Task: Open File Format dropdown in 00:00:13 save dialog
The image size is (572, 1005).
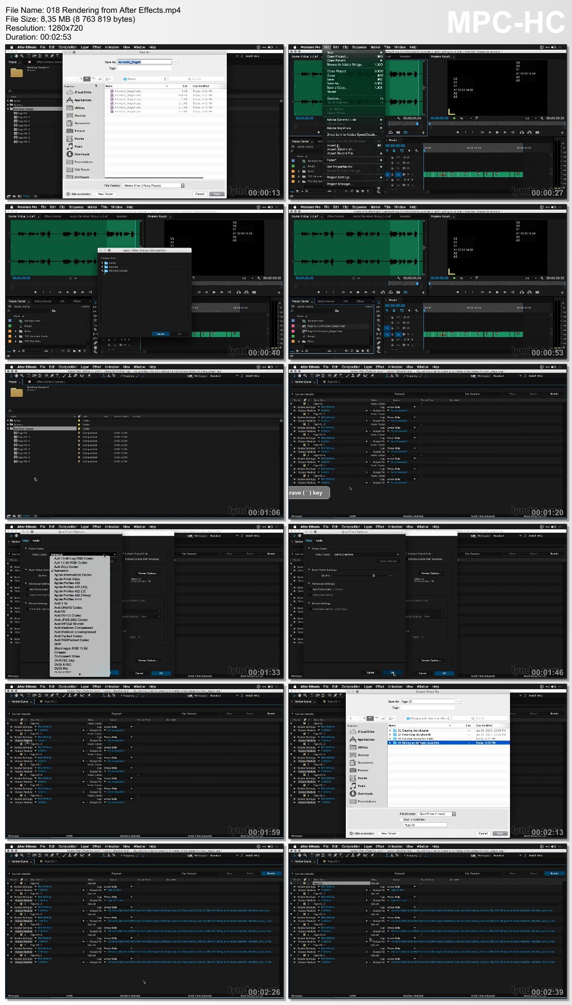Action: (153, 186)
